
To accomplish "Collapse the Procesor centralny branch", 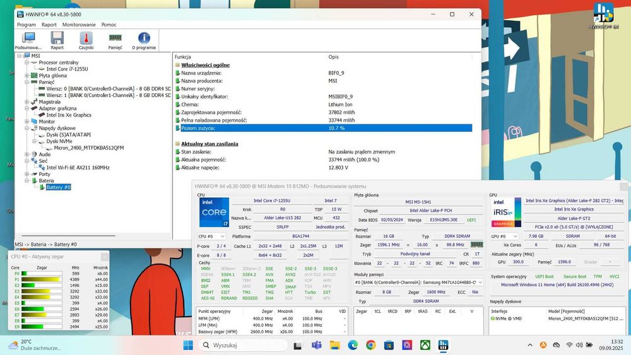I will tap(27, 62).
